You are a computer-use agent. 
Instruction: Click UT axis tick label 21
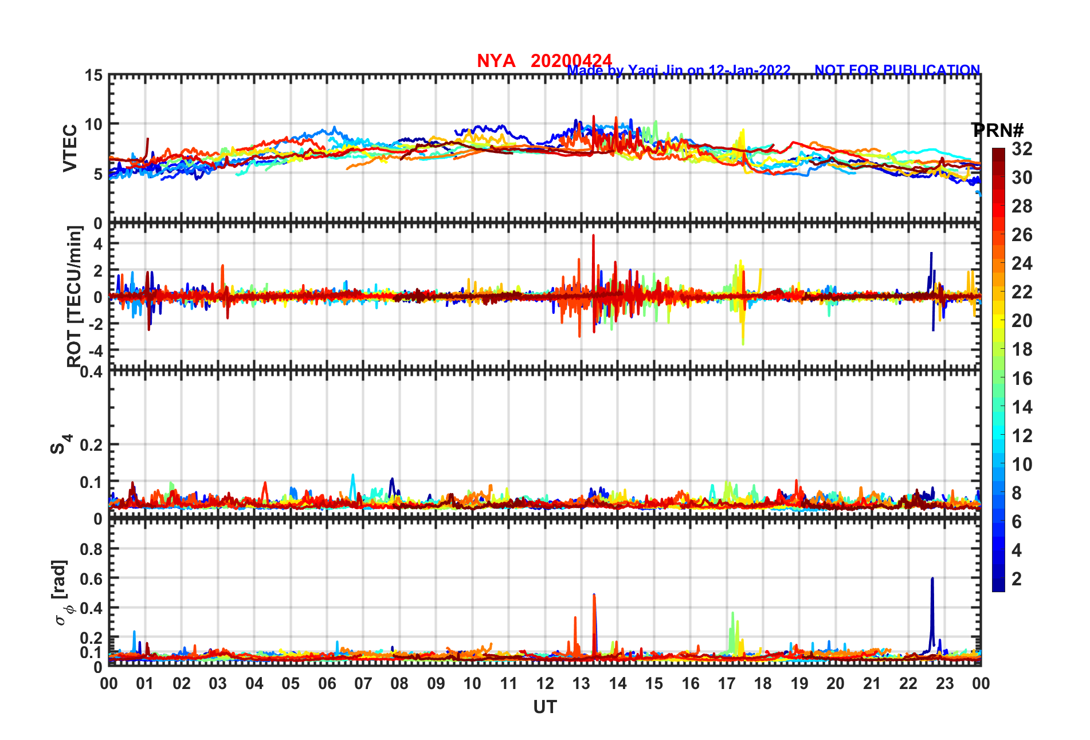click(x=872, y=684)
